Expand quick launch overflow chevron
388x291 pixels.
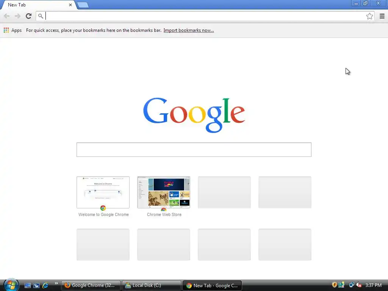[x=56, y=283]
